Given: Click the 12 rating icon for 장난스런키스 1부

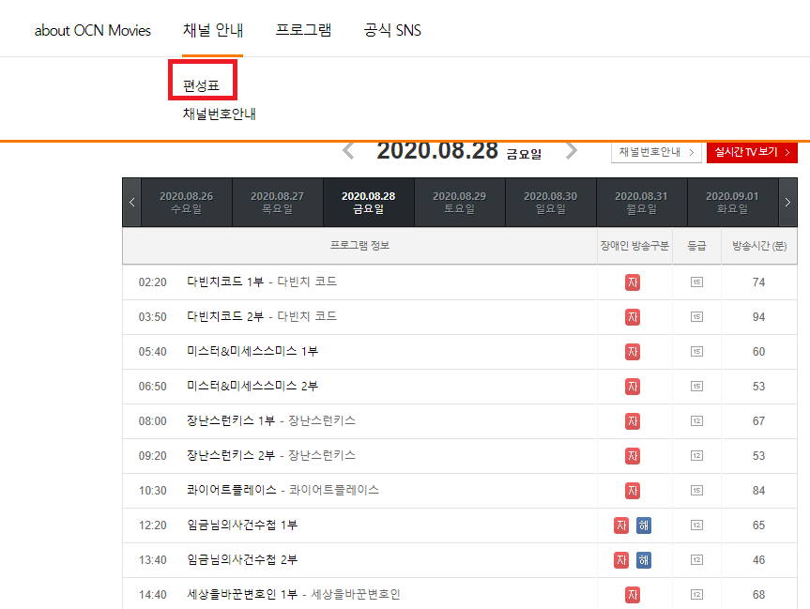Looking at the screenshot, I should (x=696, y=421).
